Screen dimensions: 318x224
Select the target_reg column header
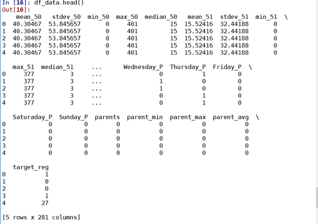coord(30,167)
